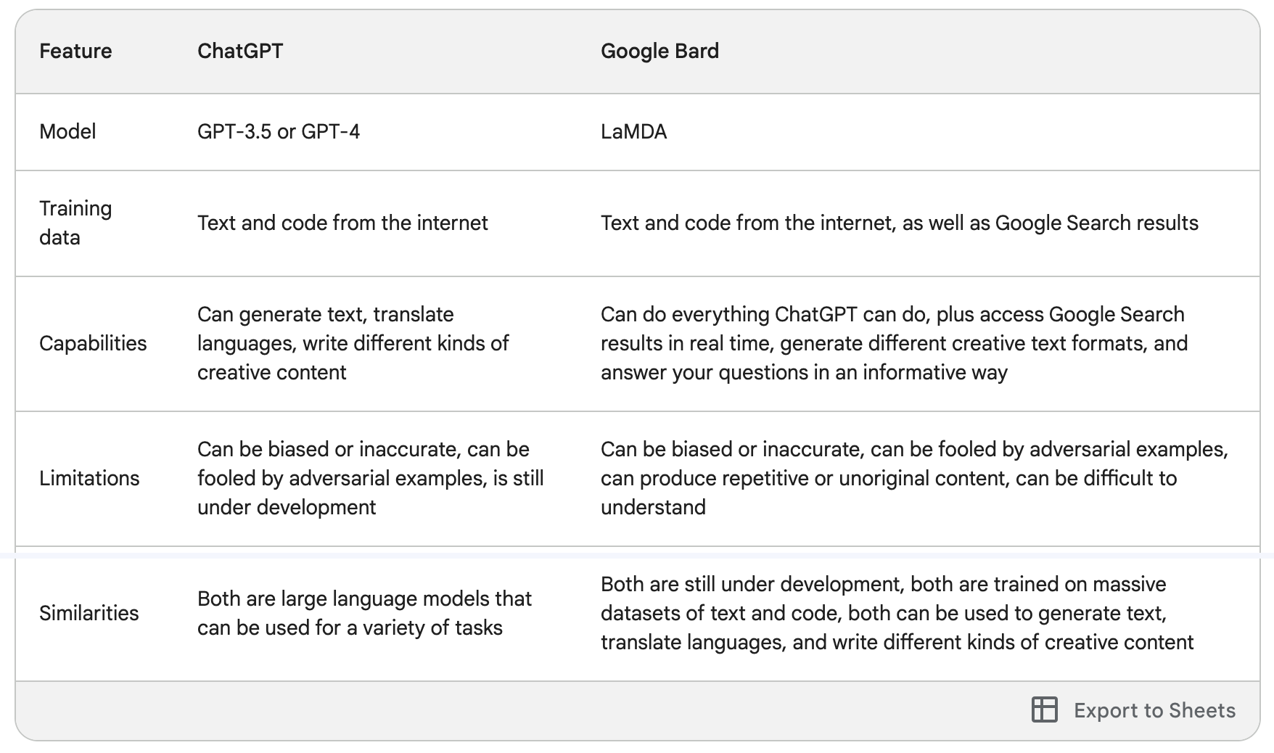Select the ChatGPT column header
Viewport: 1274px width, 753px height.
pyautogui.click(x=240, y=51)
